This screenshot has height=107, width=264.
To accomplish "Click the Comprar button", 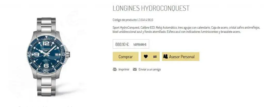I will point(126,57).
